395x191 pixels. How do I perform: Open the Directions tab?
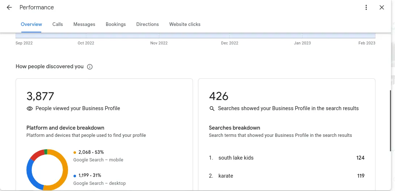click(x=147, y=24)
